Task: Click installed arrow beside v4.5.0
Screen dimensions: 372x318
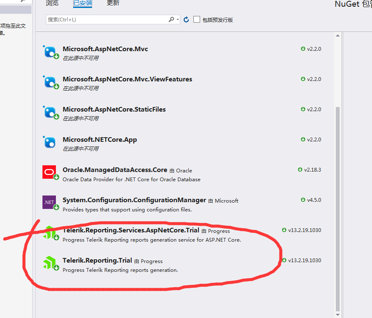Action: click(x=303, y=200)
